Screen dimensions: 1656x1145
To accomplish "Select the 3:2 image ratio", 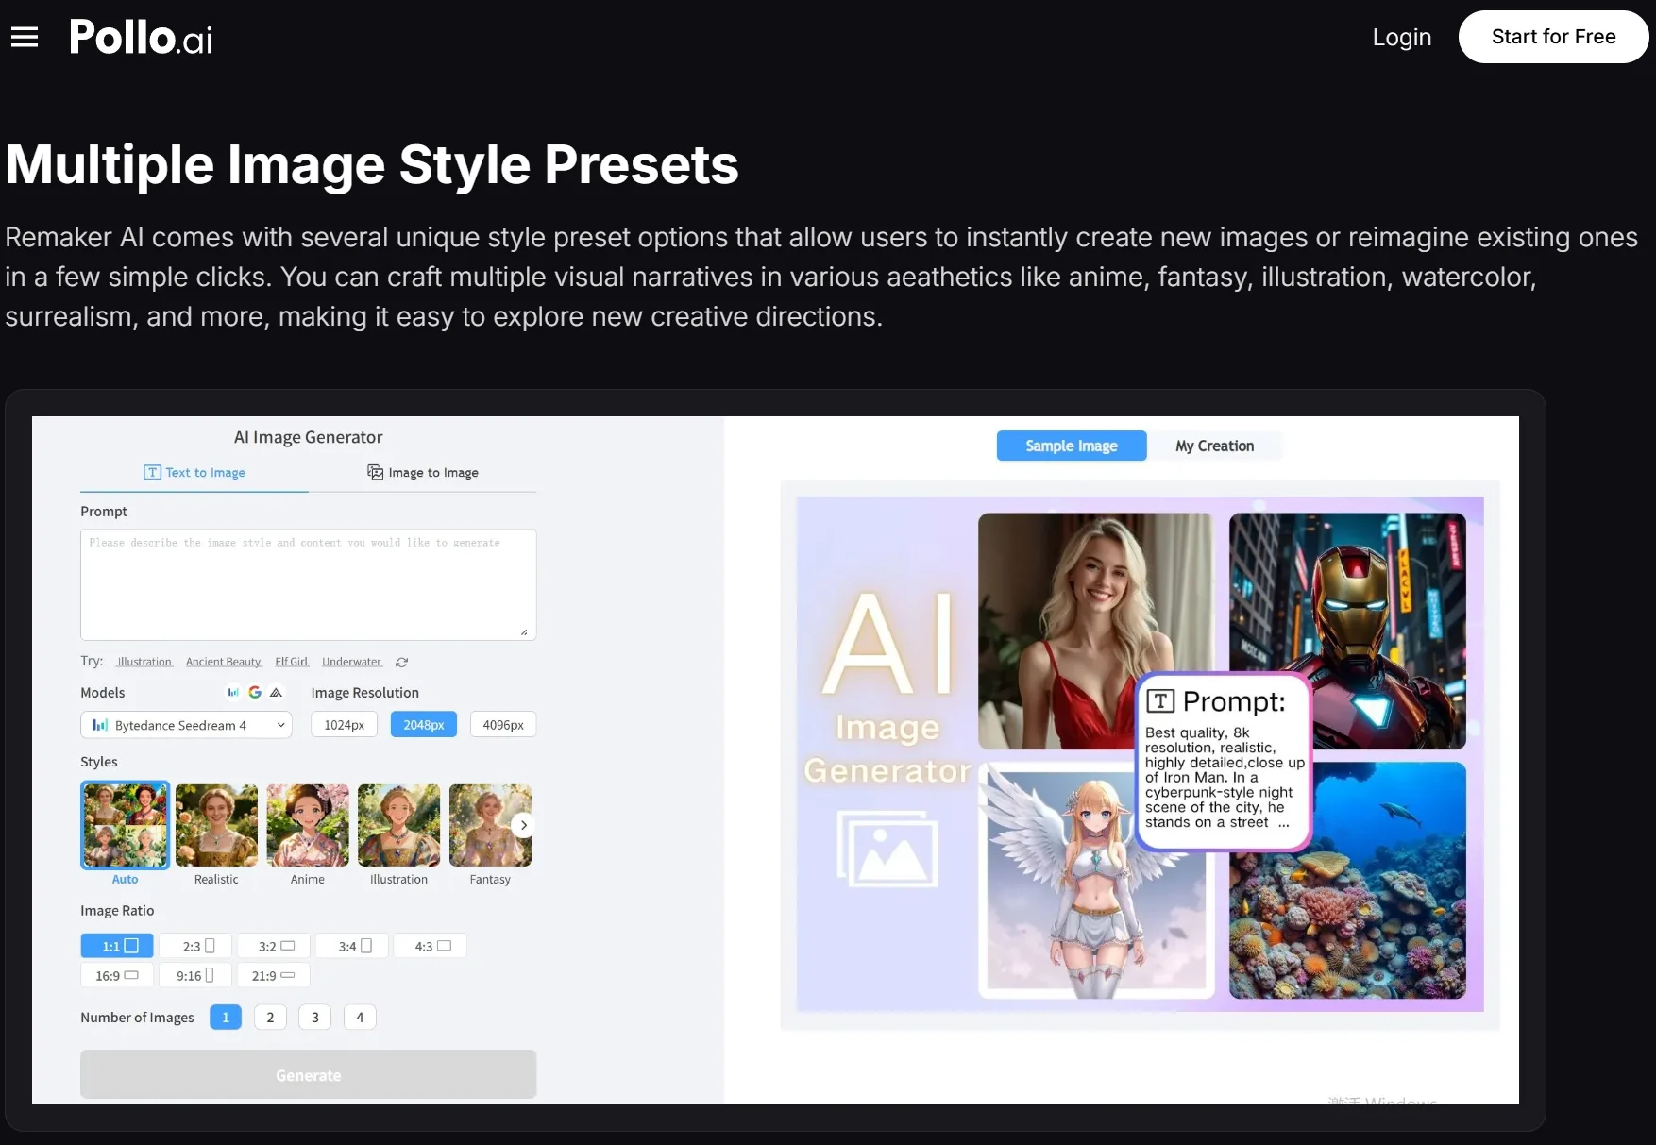I will tap(274, 946).
